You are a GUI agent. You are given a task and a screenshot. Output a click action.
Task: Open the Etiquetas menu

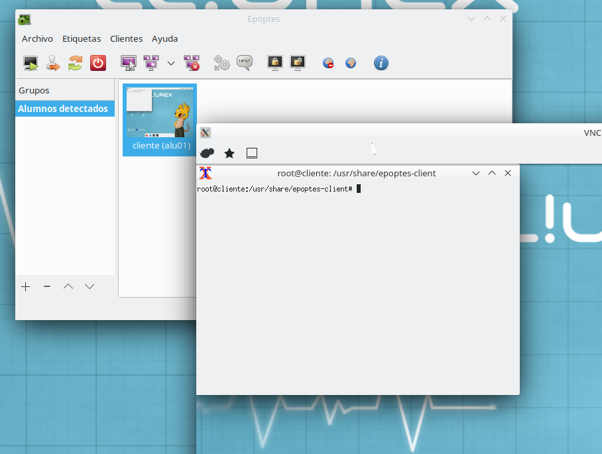click(82, 38)
